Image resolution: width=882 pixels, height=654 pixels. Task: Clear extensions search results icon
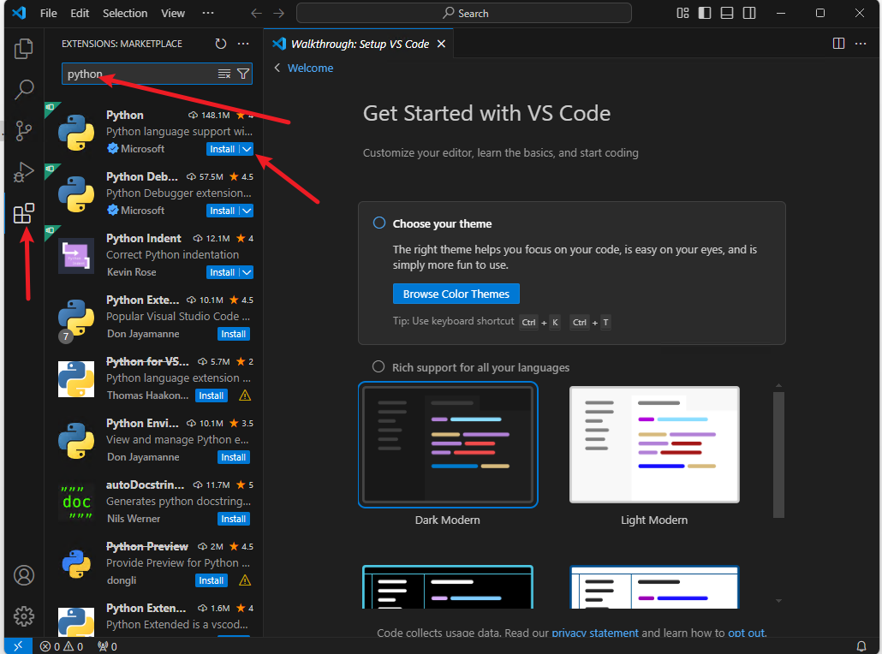point(224,74)
